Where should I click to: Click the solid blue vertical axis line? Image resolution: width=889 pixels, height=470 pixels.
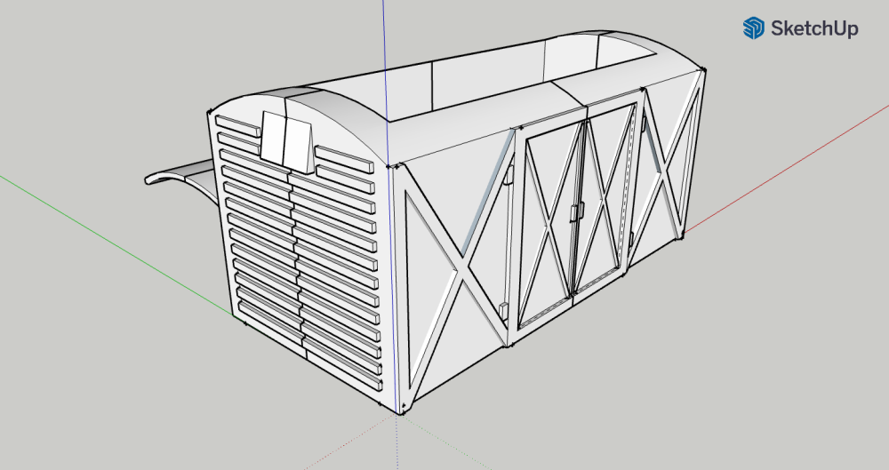pyautogui.click(x=386, y=53)
